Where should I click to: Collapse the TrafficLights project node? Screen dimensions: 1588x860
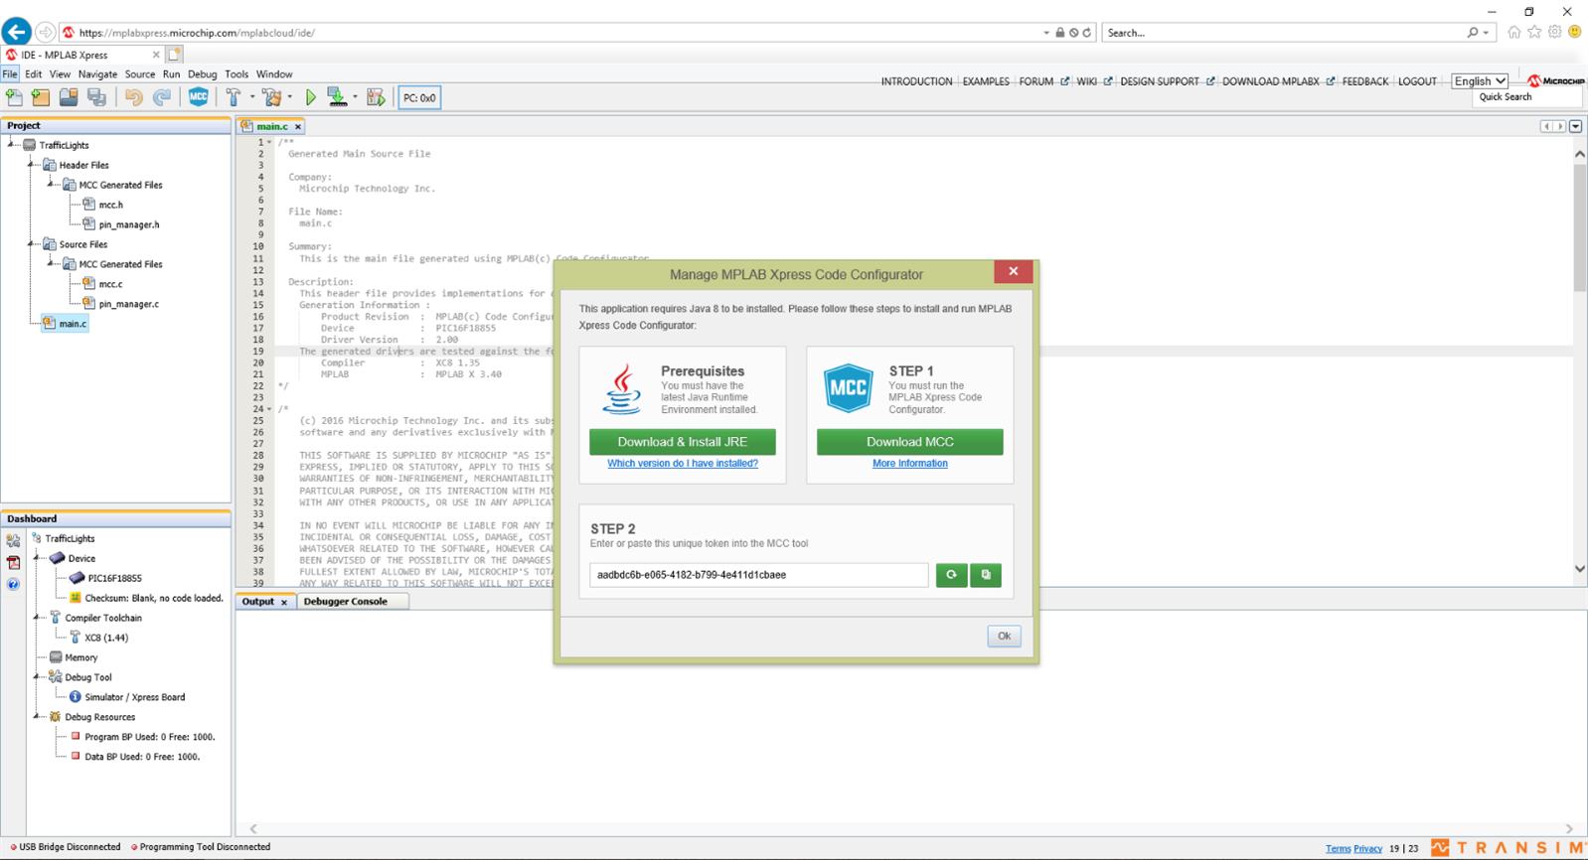pyautogui.click(x=11, y=145)
